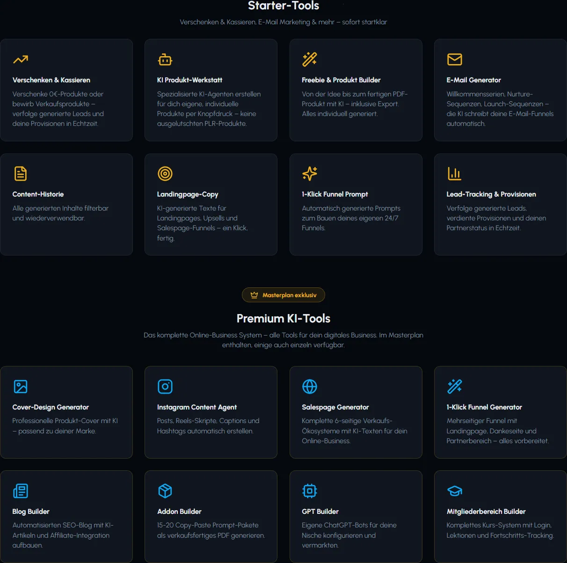Open the Content-Historie heading
567x563 pixels.
(38, 194)
